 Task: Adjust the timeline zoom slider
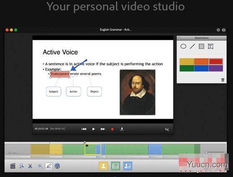206,152
